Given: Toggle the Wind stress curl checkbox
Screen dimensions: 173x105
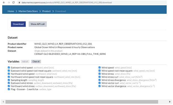Looking at the screenshot, I should point(99,77).
